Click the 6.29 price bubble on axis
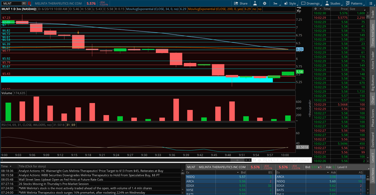This screenshot has width=376, height=195. pyautogui.click(x=299, y=49)
